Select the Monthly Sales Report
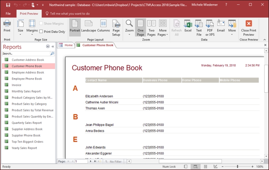 coord(26,91)
